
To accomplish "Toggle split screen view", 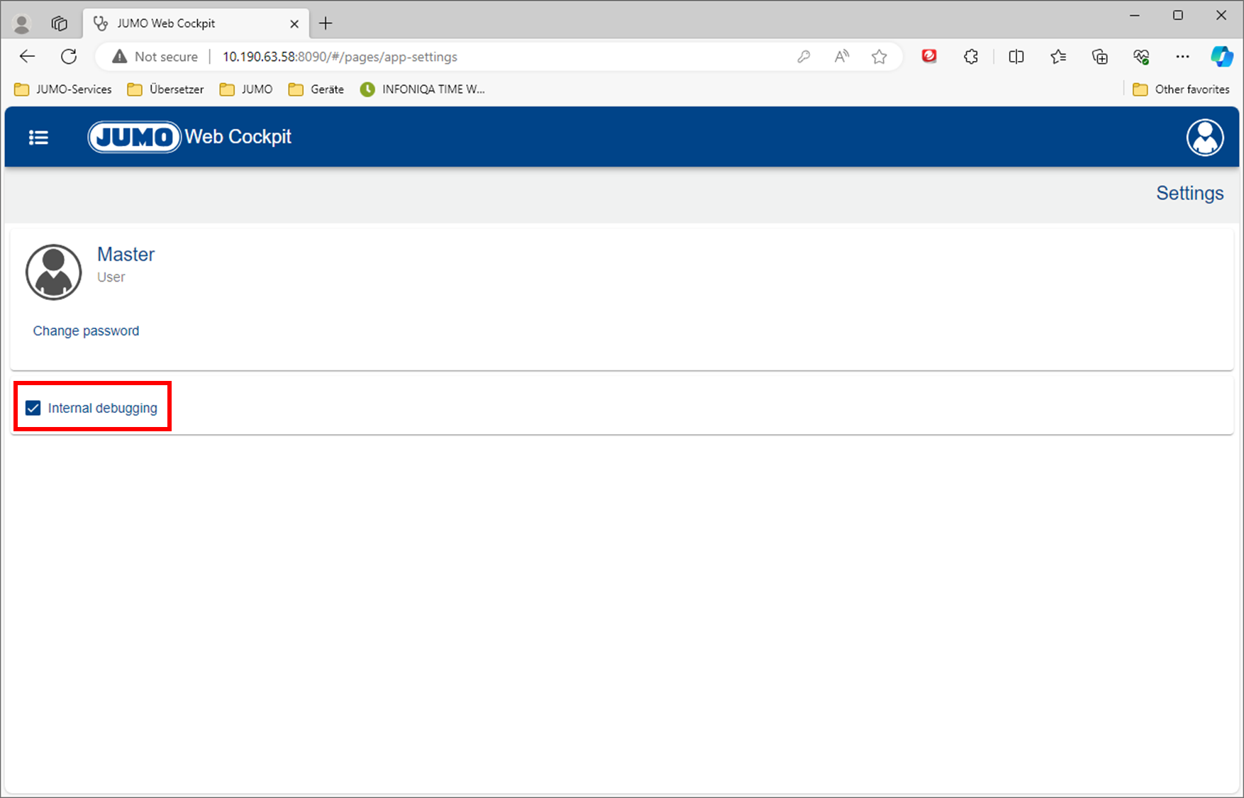I will click(1016, 57).
